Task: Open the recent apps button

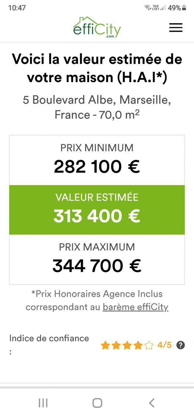Action: point(43,403)
